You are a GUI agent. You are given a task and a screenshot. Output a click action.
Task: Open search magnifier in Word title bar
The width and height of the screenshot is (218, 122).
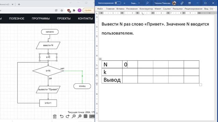[x=147, y=3]
